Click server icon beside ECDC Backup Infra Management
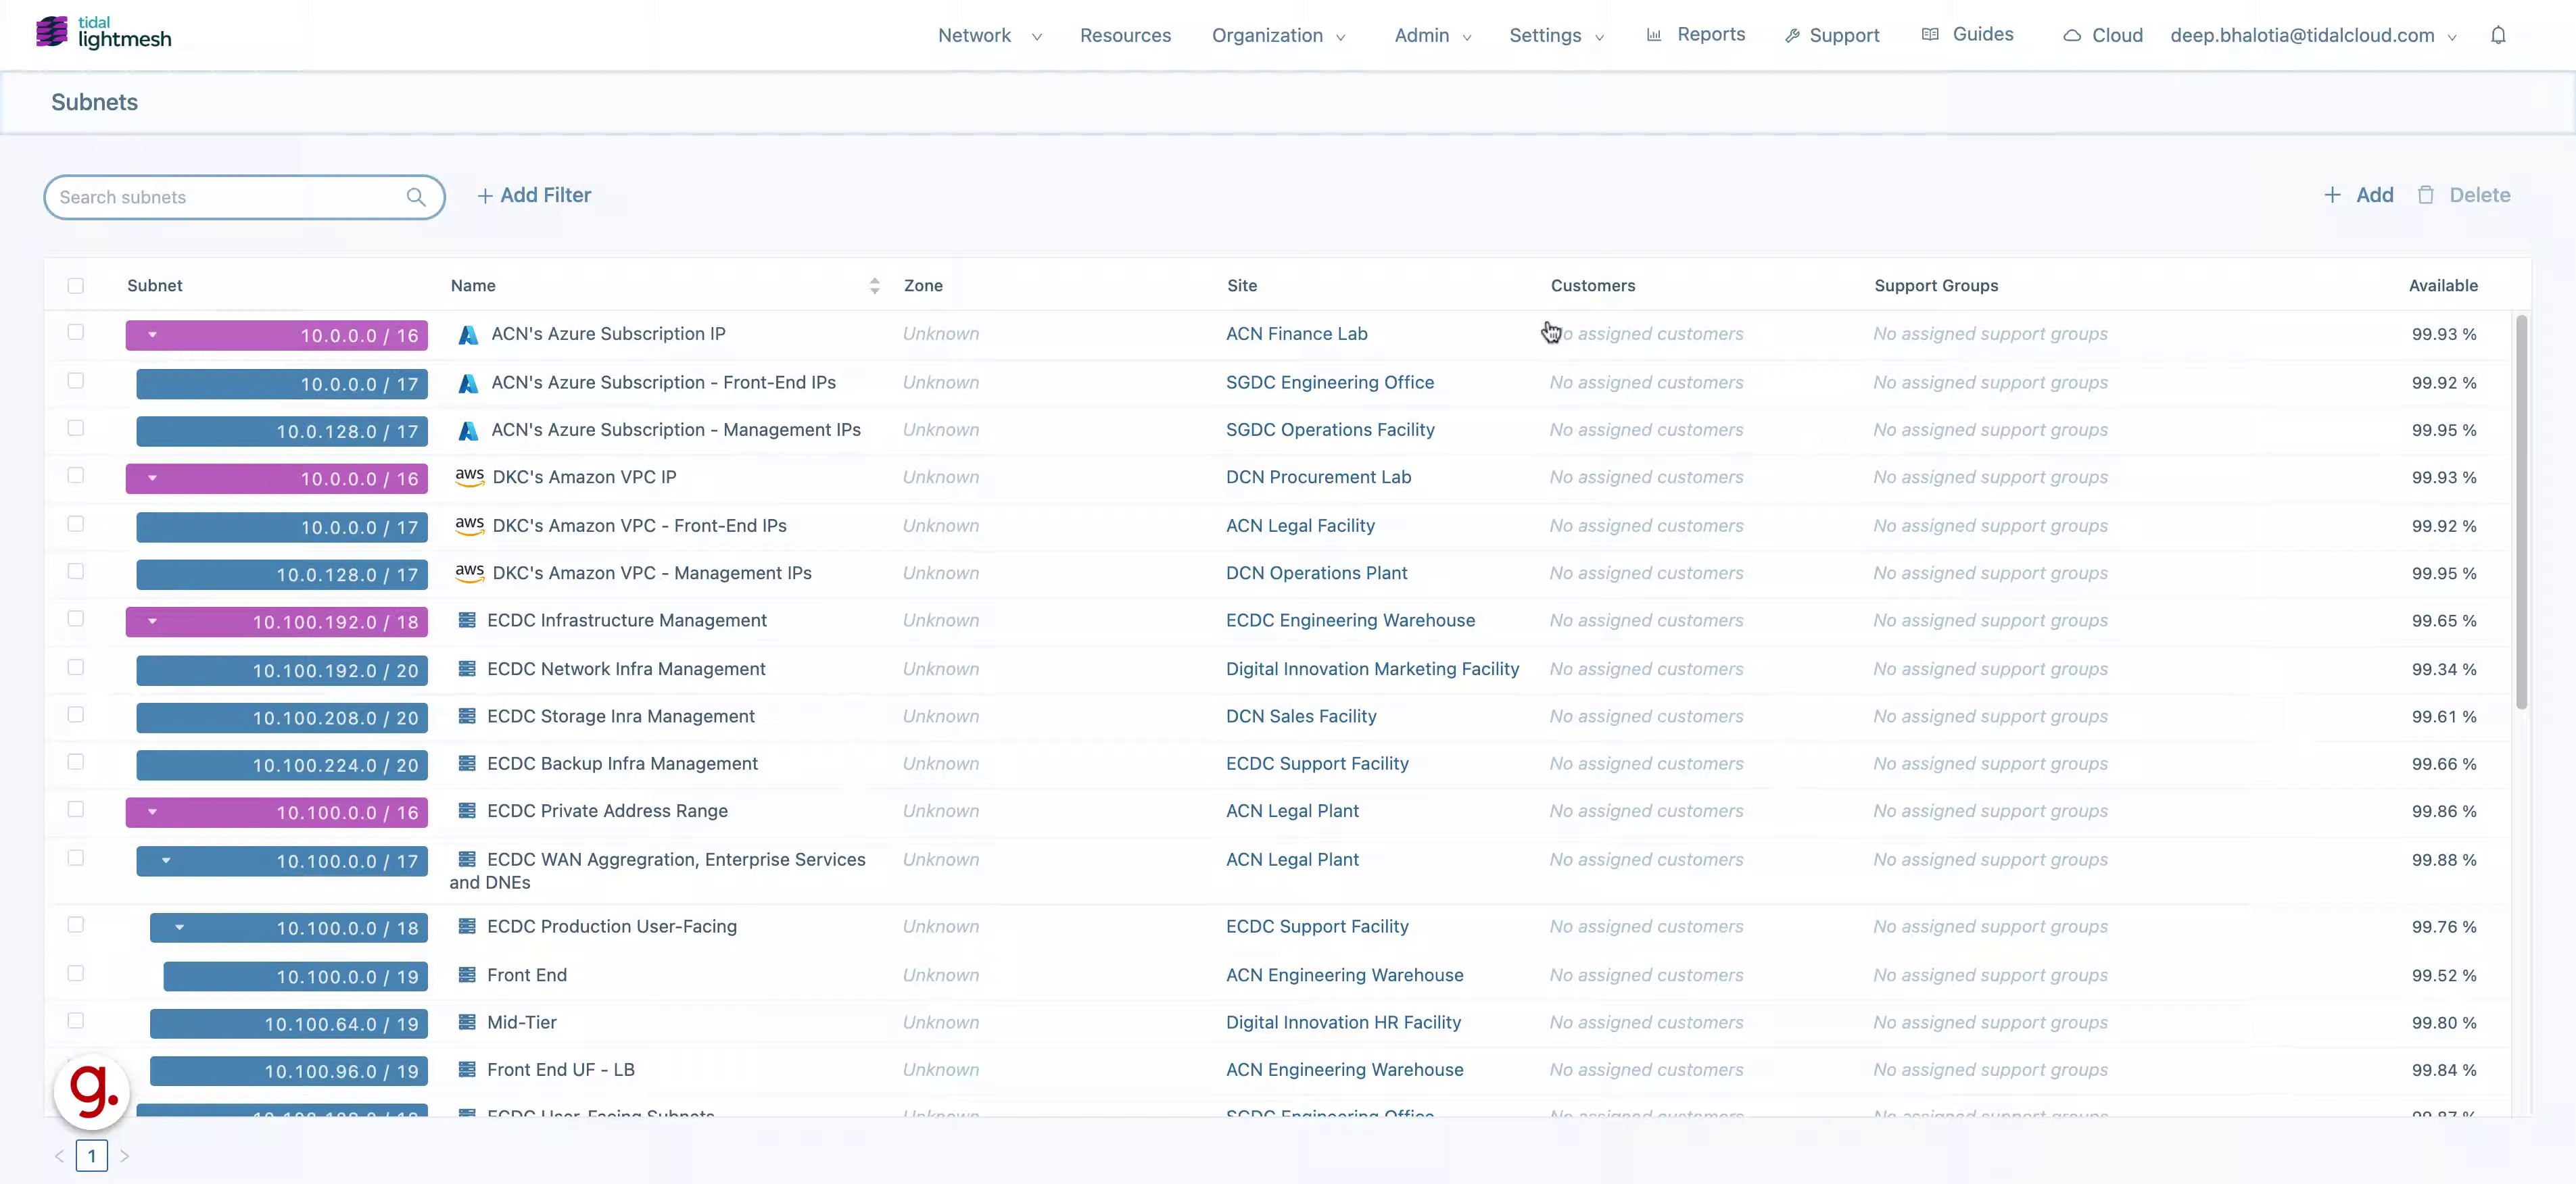Viewport: 2576px width, 1184px height. point(467,764)
